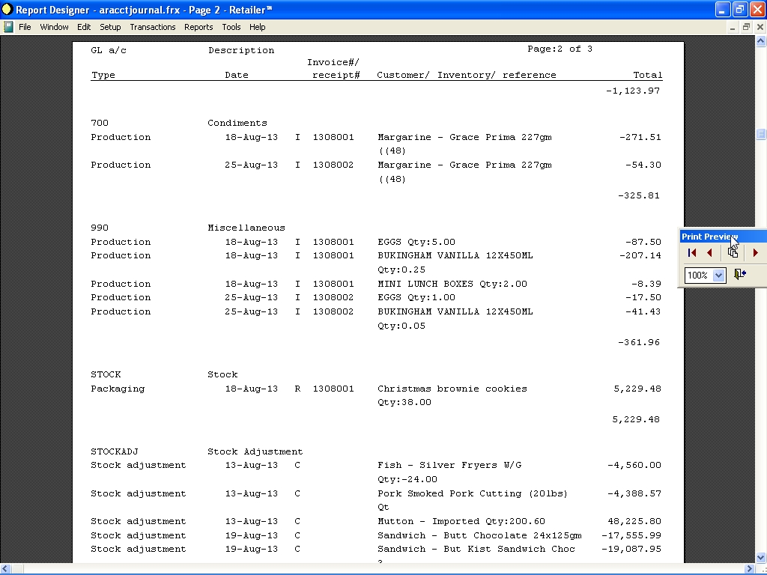
Task: Click the yellow title bar app icon
Action: coord(7,10)
